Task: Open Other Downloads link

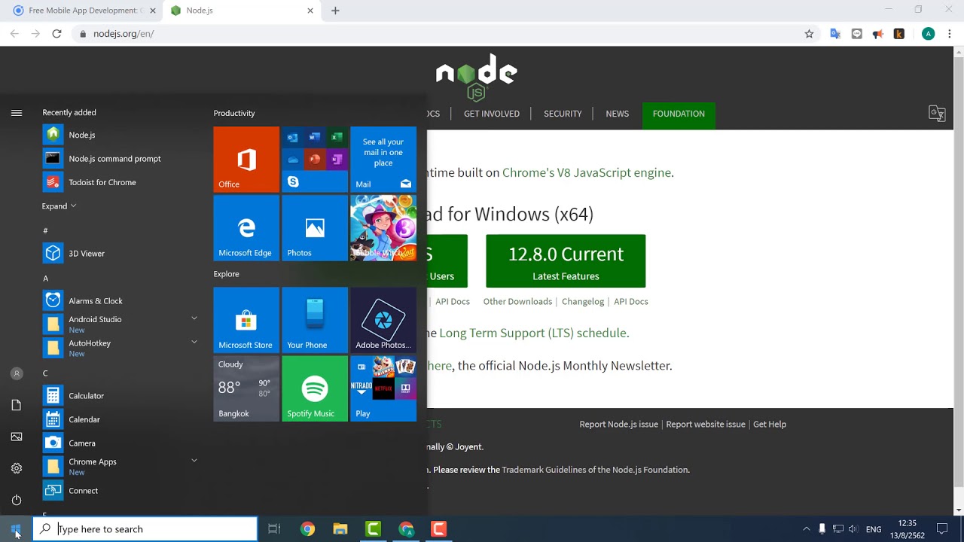Action: (517, 301)
